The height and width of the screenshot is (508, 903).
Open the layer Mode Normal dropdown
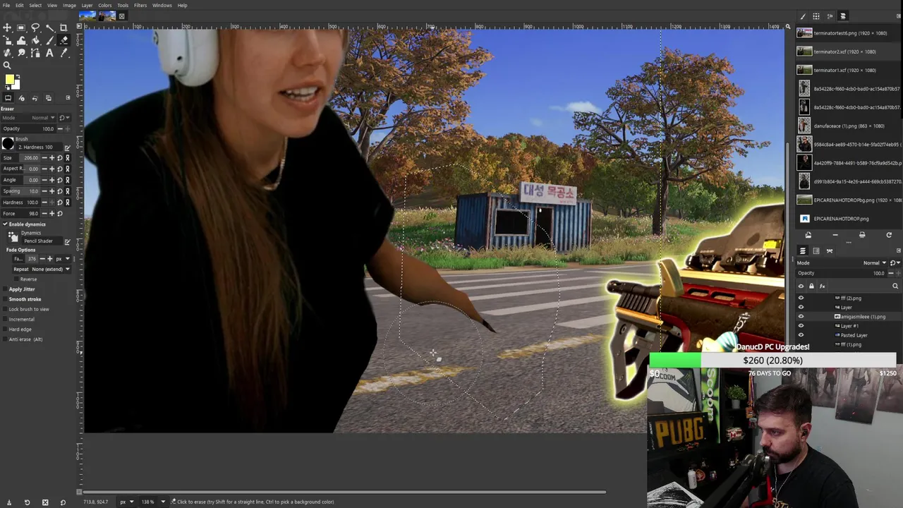click(x=841, y=263)
